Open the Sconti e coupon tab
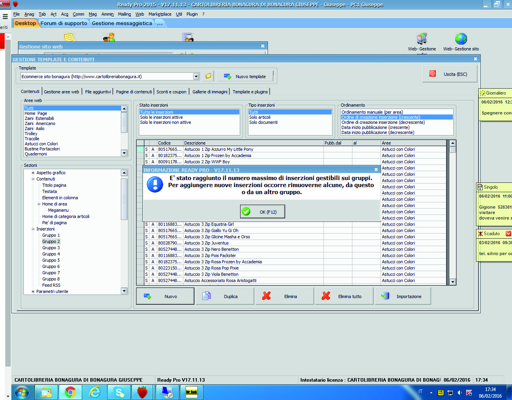This screenshot has height=400, width=512. pyautogui.click(x=171, y=92)
